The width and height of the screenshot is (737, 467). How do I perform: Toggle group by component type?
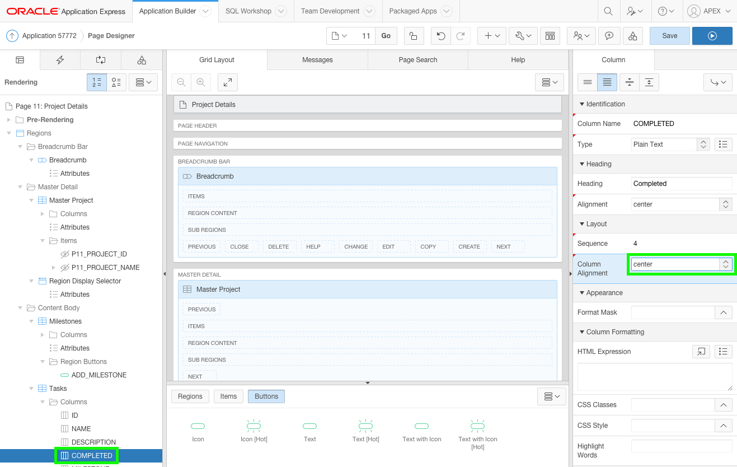tap(116, 82)
